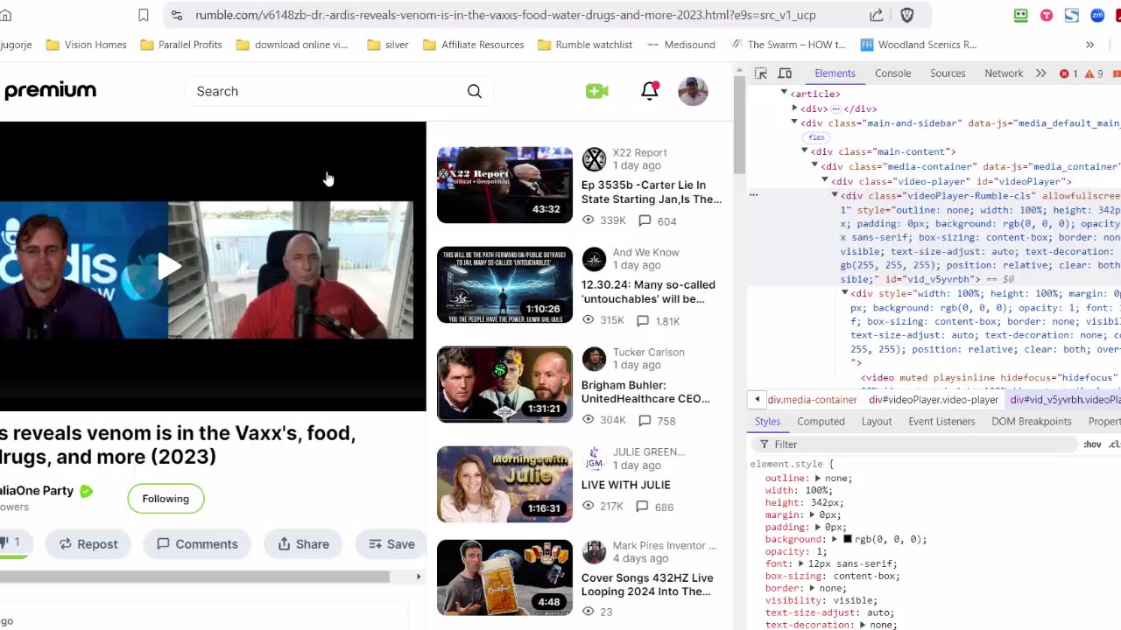Click the Share button
The height and width of the screenshot is (630, 1121).
(303, 544)
